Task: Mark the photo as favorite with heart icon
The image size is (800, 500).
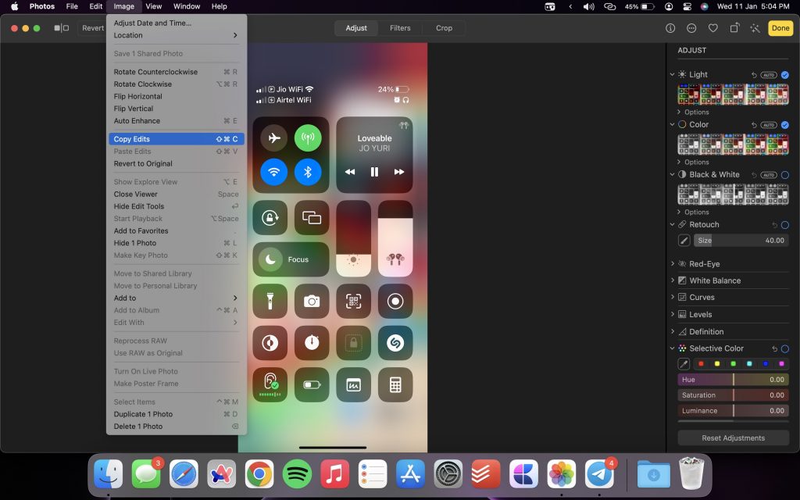Action: pos(712,27)
